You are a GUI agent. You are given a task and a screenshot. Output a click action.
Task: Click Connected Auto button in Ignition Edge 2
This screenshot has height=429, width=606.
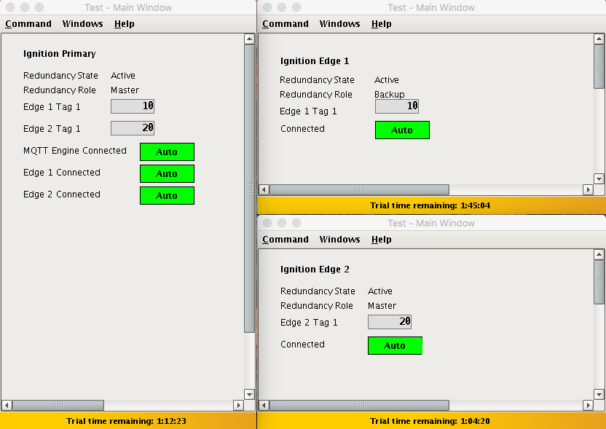point(395,345)
